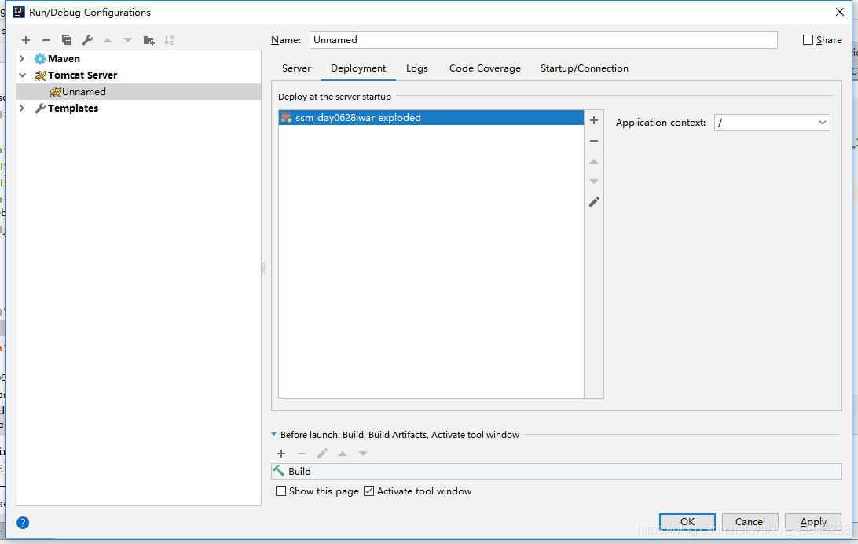Copy the selected configuration
This screenshot has height=544, width=858.
(67, 40)
